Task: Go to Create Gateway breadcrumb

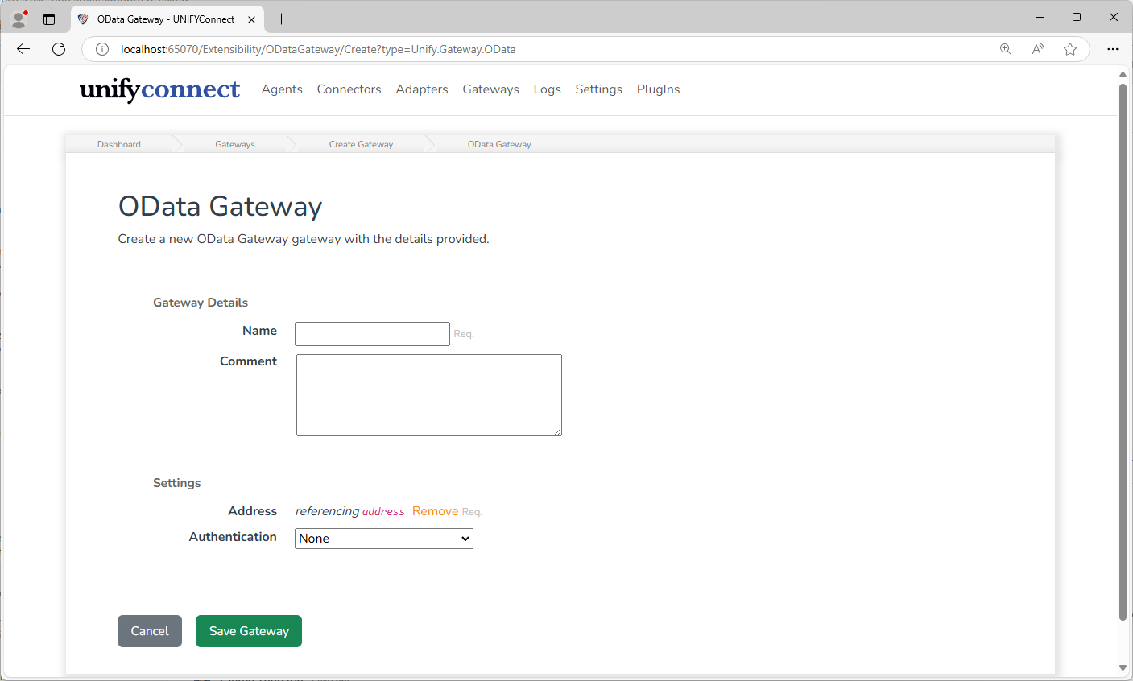Action: (361, 145)
